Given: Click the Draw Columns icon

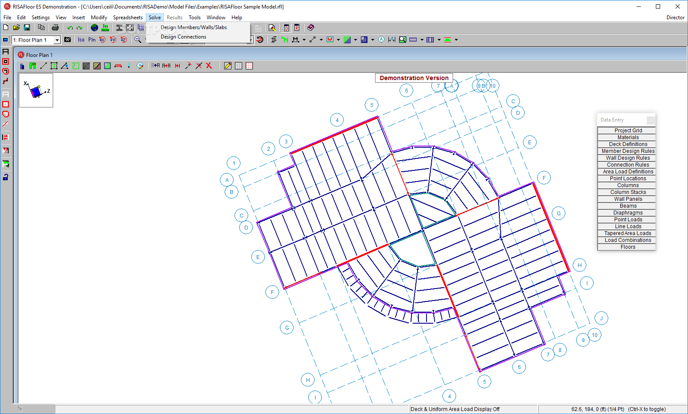Looking at the screenshot, I should [22, 66].
